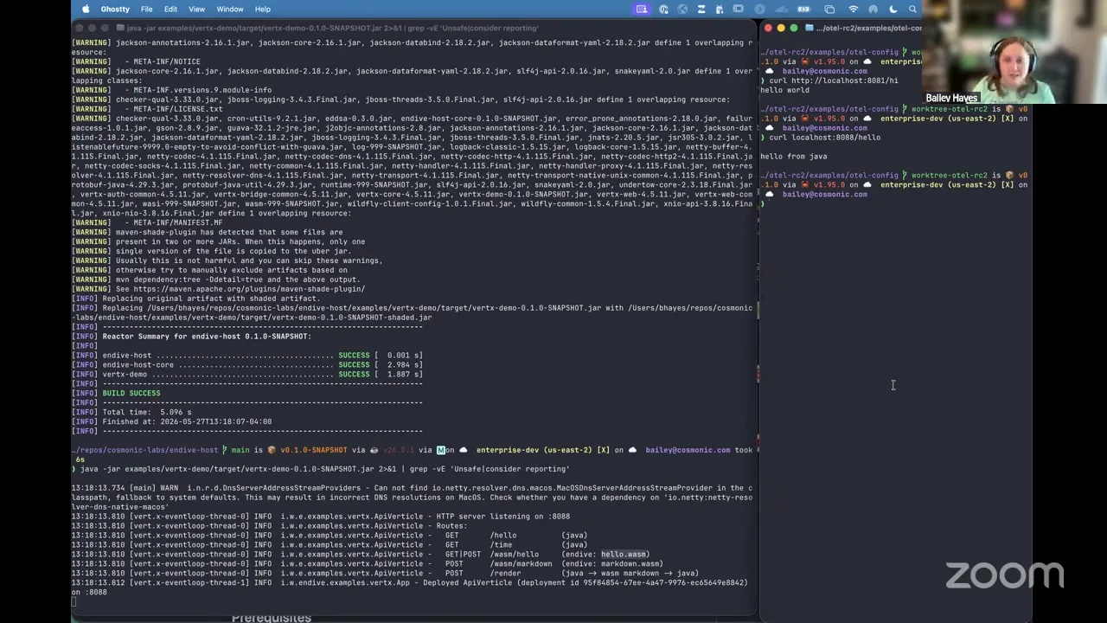
Task: Click 'BUILD SUCCESS' text in left terminal
Action: coord(131,393)
